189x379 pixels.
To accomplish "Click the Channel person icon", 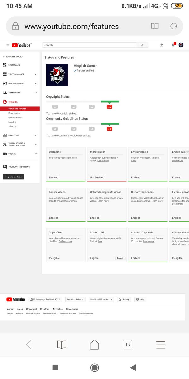I will tap(5, 102).
